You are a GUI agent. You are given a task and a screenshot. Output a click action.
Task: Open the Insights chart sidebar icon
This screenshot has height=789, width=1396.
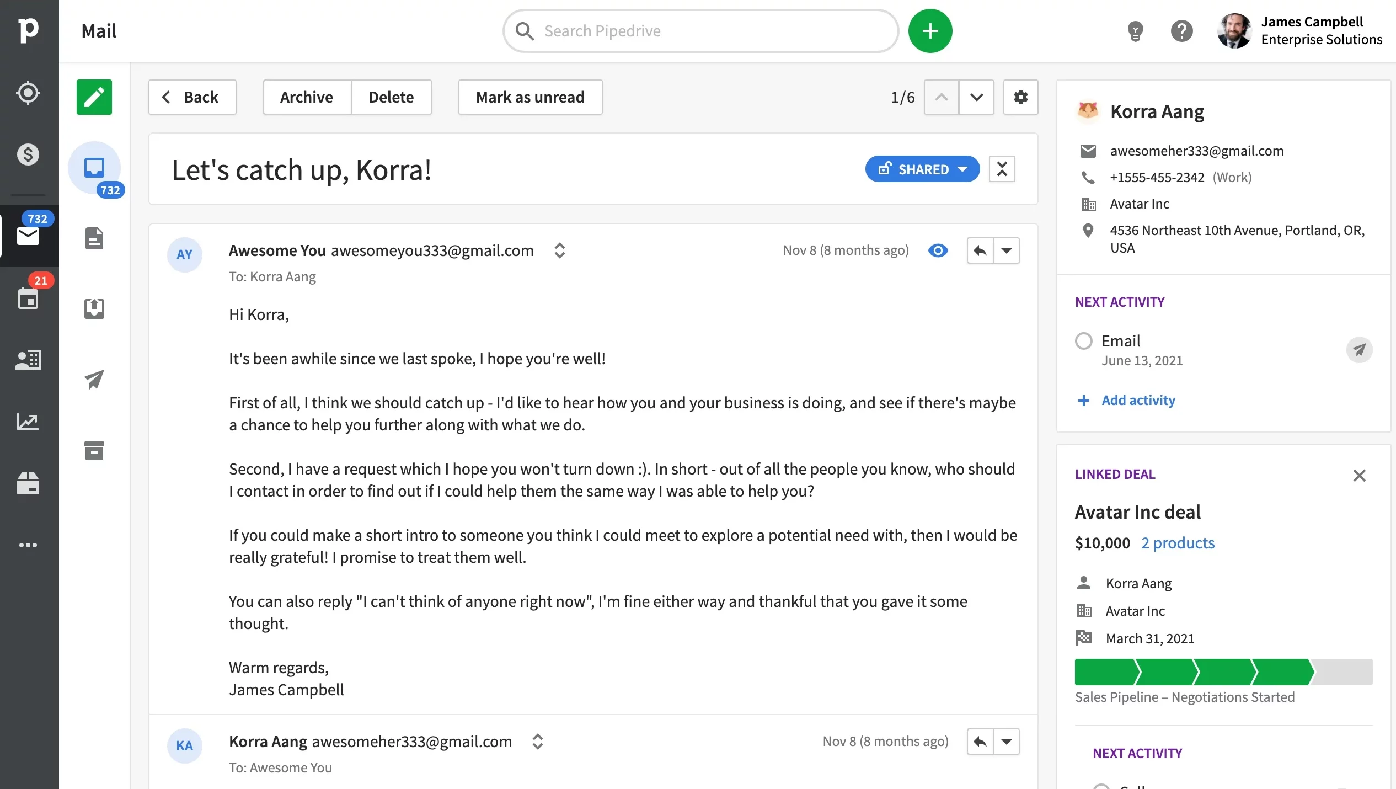pos(28,422)
